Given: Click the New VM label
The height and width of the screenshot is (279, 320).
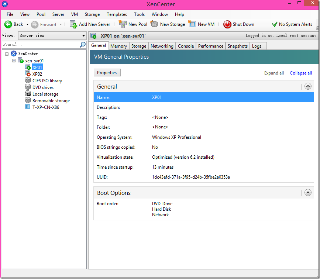Looking at the screenshot, I should pos(206,24).
